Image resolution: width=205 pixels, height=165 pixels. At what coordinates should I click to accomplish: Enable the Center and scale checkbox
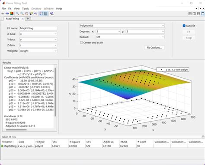[x=81, y=43]
